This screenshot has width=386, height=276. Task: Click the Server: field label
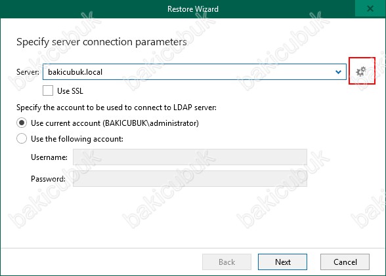[28, 72]
